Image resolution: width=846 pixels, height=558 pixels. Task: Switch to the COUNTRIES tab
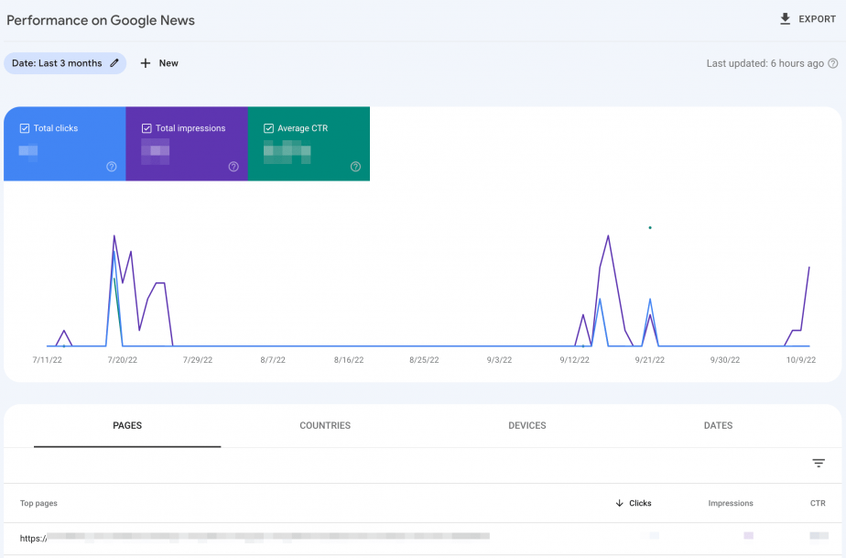coord(325,426)
